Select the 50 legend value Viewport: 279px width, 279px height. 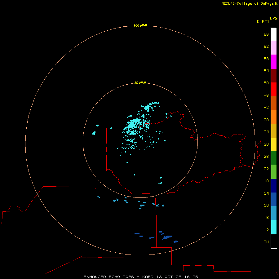tap(266, 83)
